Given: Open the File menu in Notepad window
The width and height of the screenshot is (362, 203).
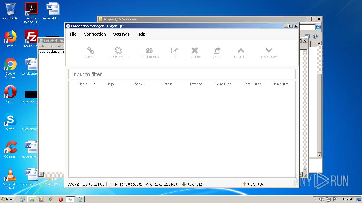Looking at the screenshot, I should click(x=42, y=46).
